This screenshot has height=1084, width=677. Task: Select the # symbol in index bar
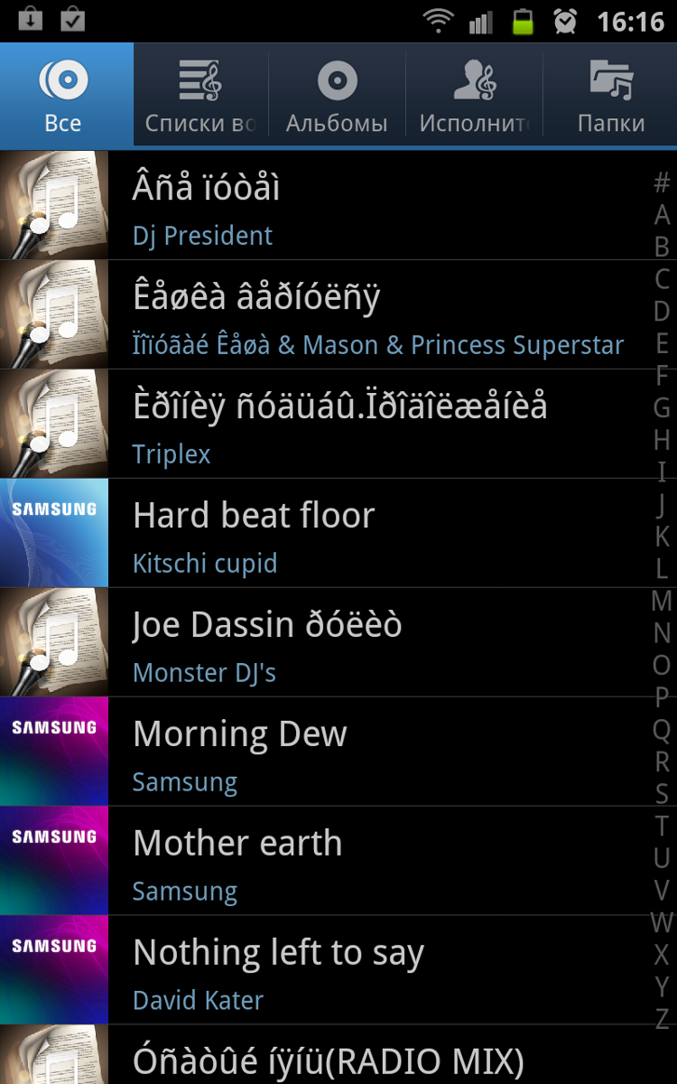[662, 182]
